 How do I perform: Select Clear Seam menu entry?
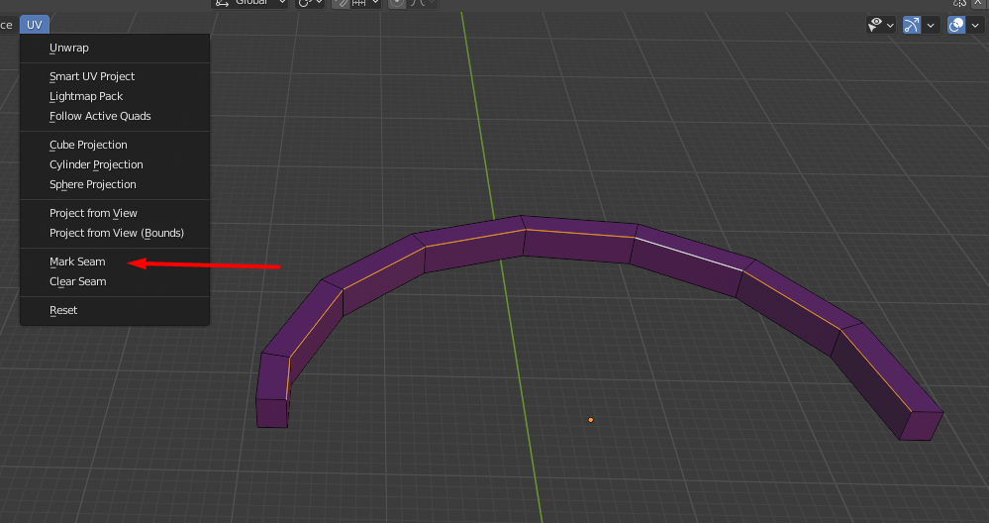click(77, 282)
